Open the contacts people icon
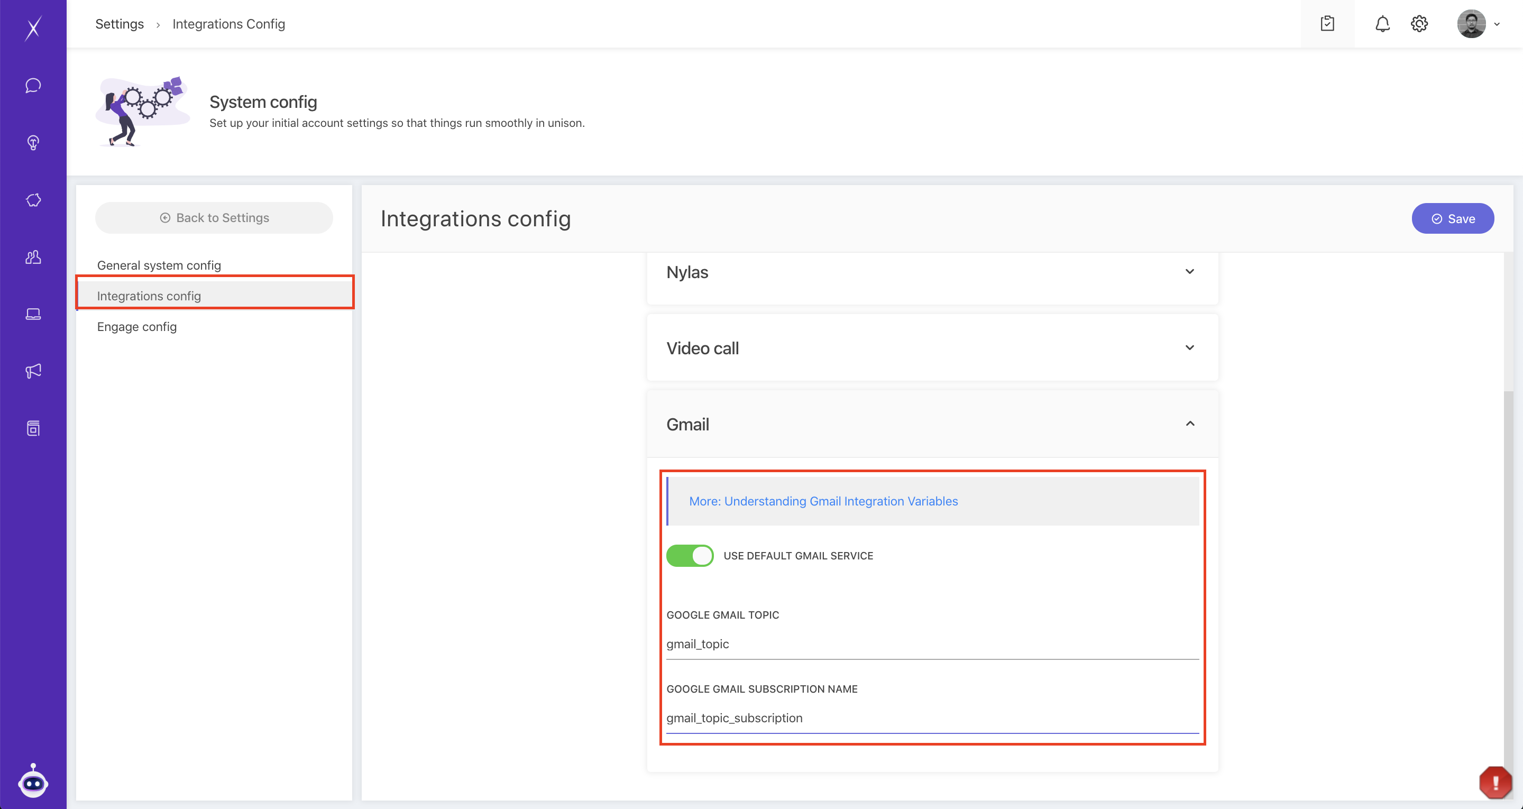Image resolution: width=1523 pixels, height=809 pixels. 33,258
